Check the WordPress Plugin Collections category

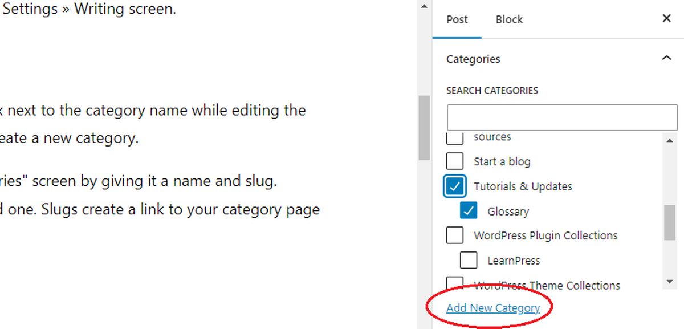[454, 235]
